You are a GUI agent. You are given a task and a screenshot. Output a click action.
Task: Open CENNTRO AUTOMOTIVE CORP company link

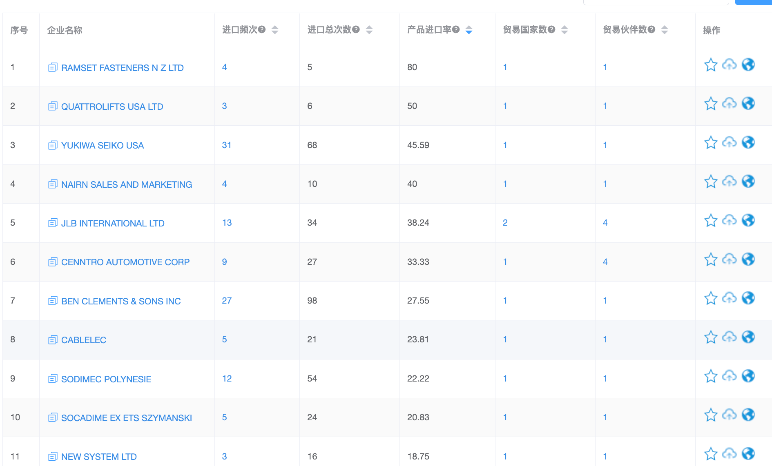coord(125,262)
